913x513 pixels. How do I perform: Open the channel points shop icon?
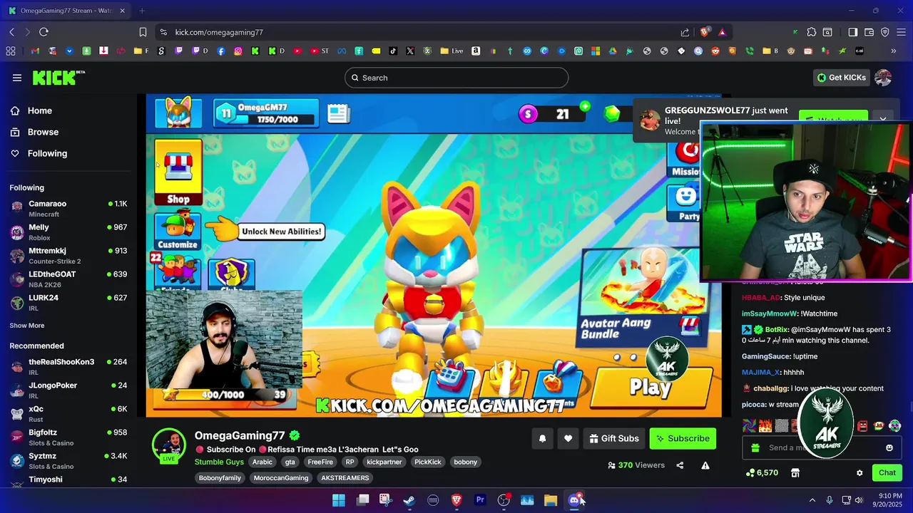tap(795, 472)
